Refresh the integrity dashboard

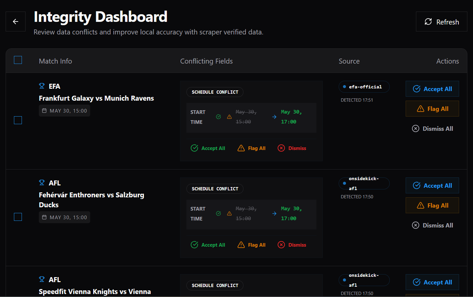[441, 22]
